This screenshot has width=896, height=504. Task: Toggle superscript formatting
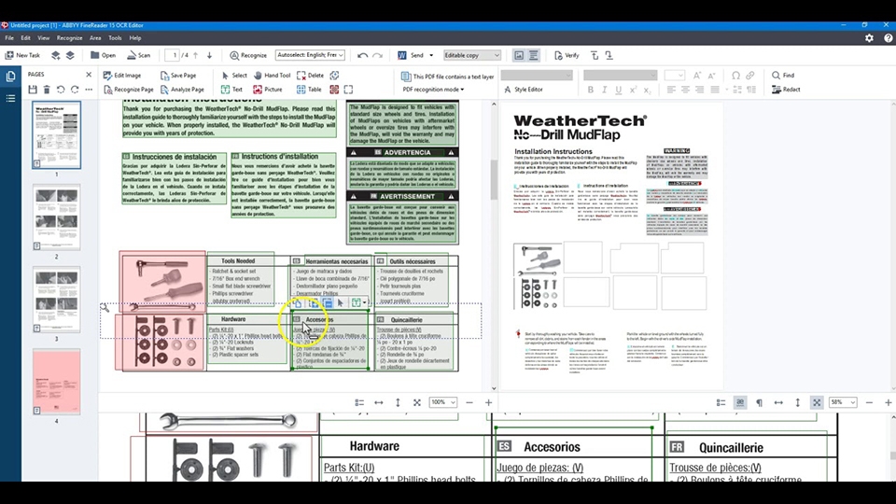click(x=633, y=90)
